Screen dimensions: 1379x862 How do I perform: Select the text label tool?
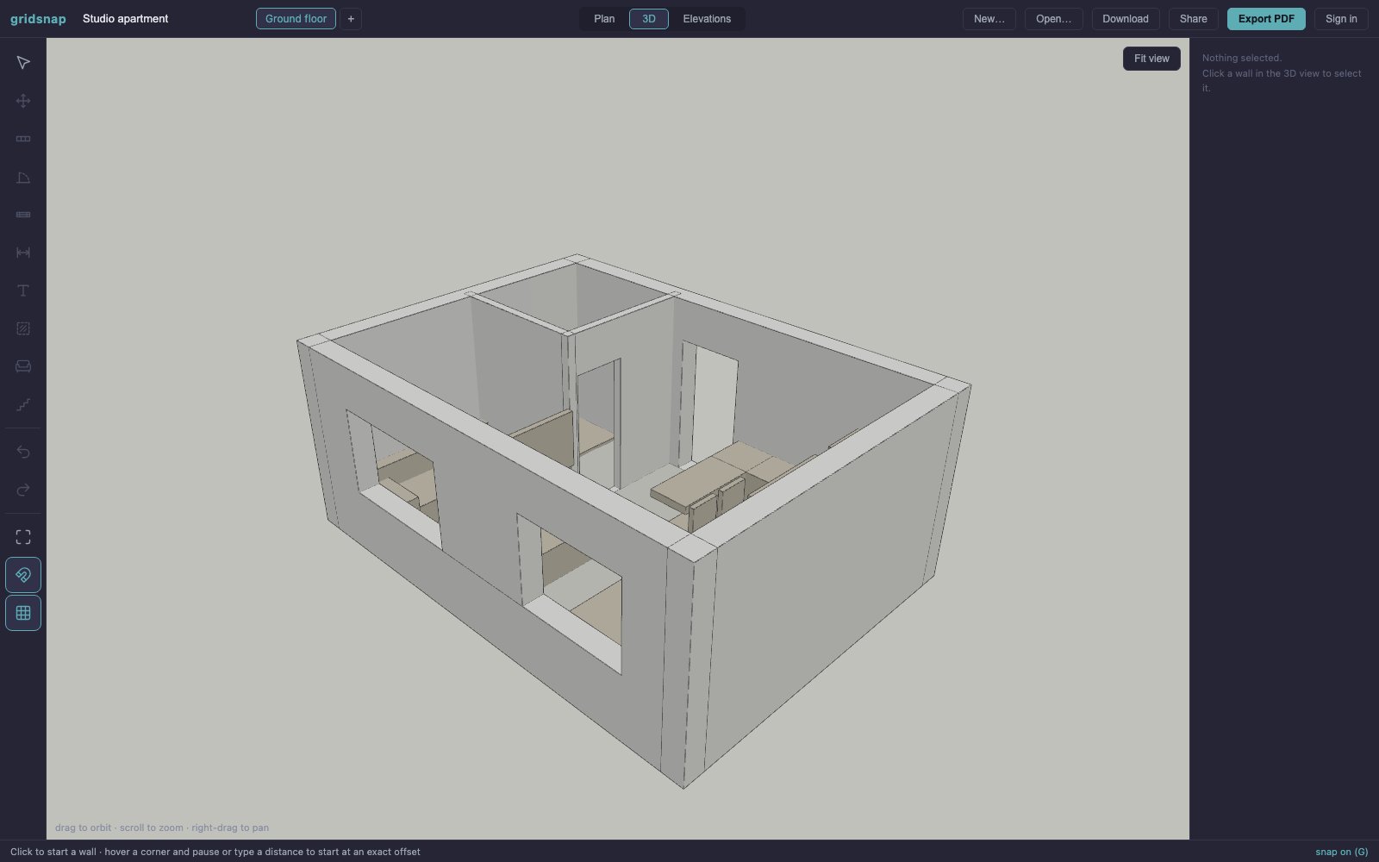click(23, 290)
